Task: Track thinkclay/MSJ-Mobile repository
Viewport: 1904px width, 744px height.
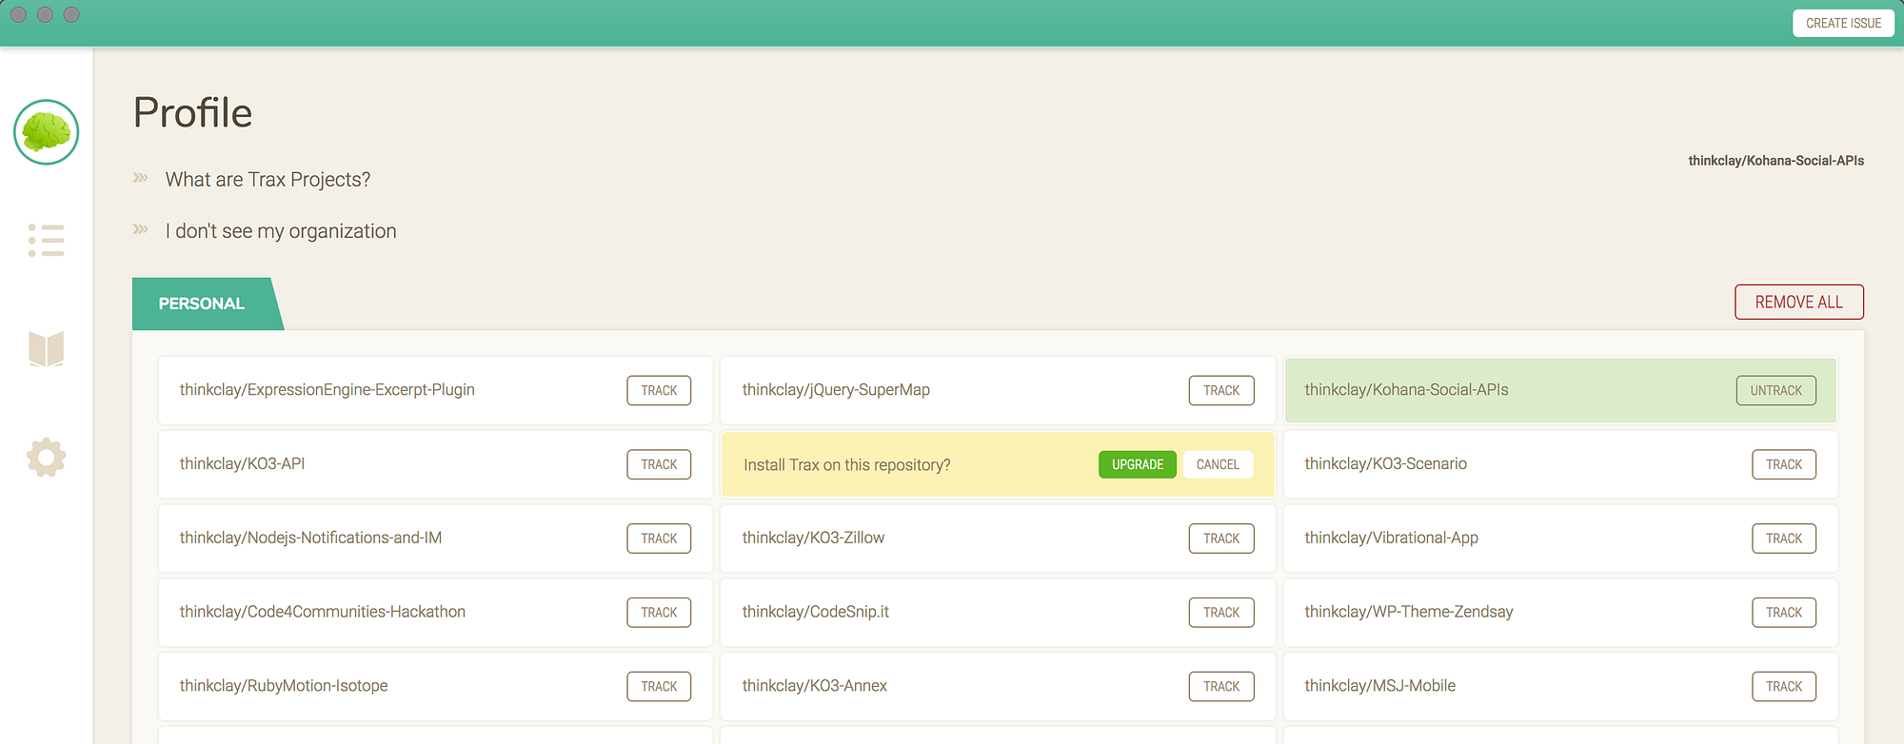Action: [1784, 686]
